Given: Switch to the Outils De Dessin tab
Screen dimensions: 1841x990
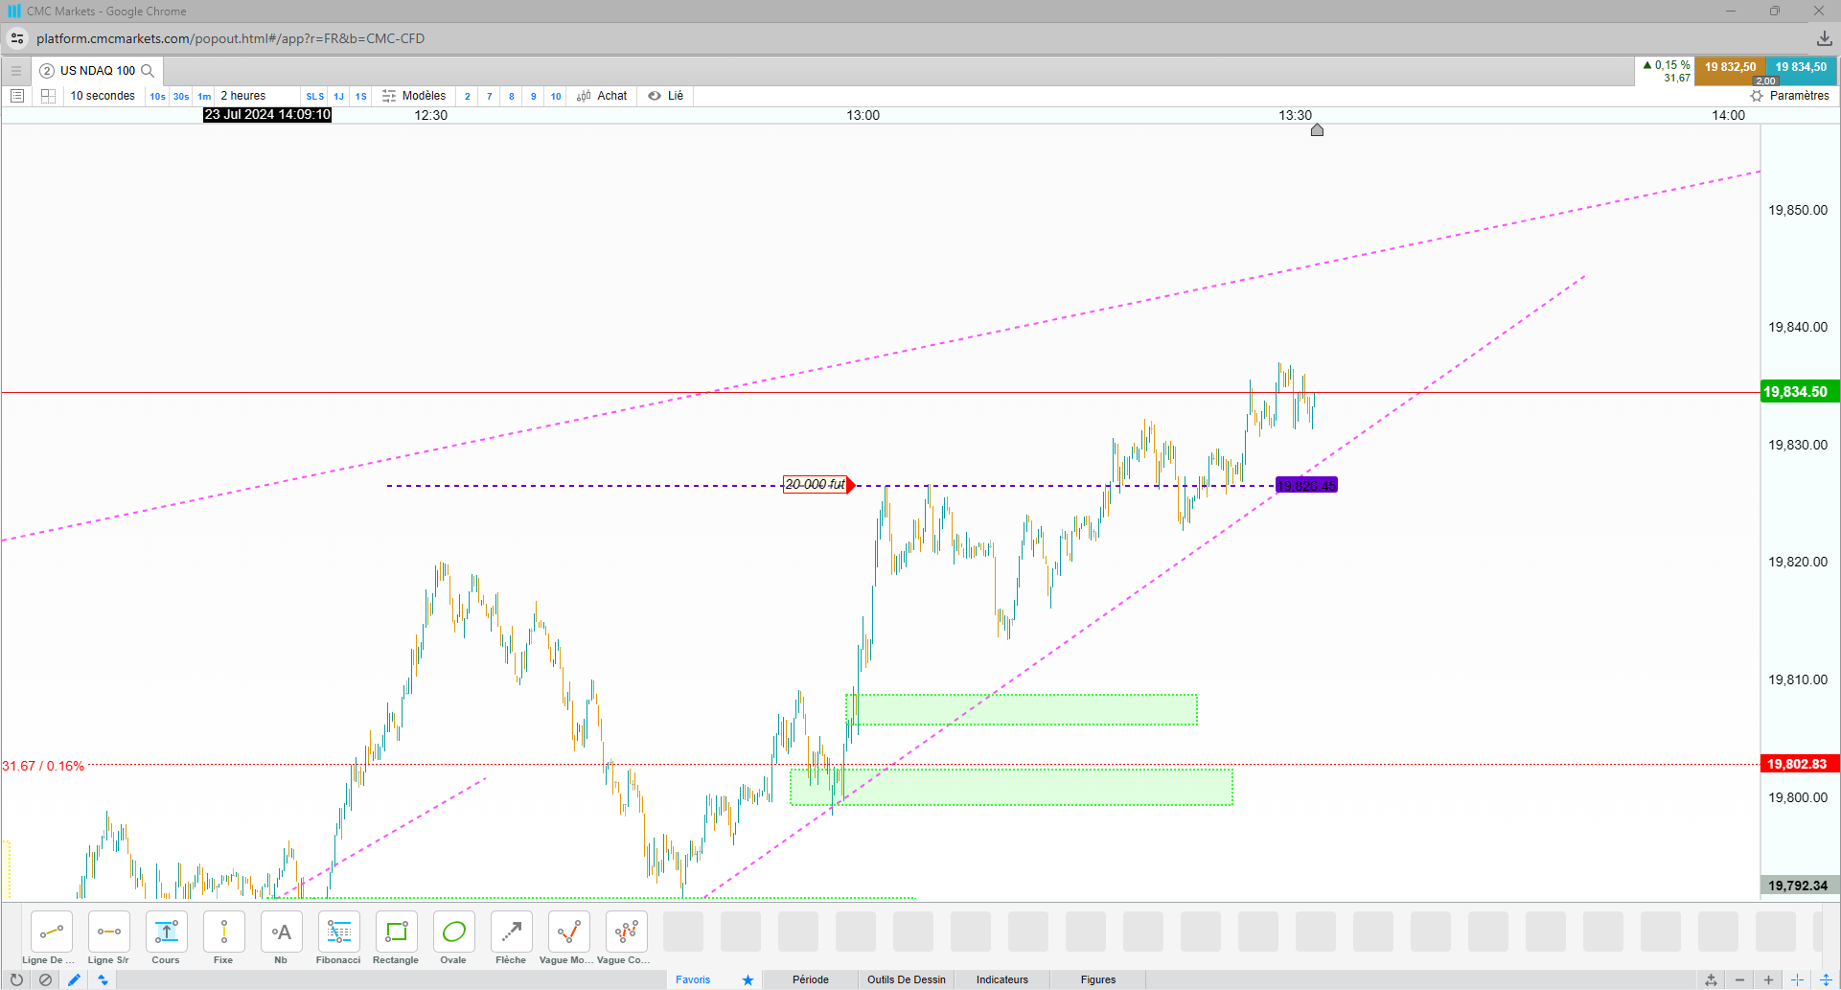Looking at the screenshot, I should (907, 979).
